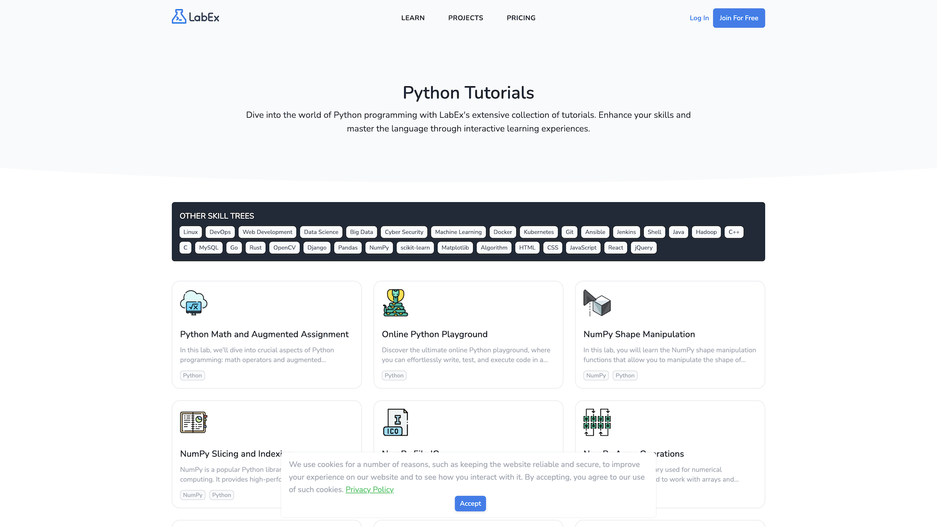Screen dimensions: 937x527
Task: Open the LEARN navigation menu
Action: (x=412, y=18)
